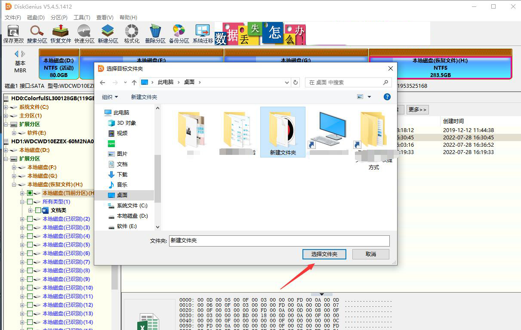Viewport: 521px width, 330px height.
Task: Select the 本地磁盘(D:) partition bar
Action: coord(59,64)
